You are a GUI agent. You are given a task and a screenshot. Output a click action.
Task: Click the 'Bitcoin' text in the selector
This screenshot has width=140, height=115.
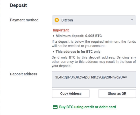point(67,20)
